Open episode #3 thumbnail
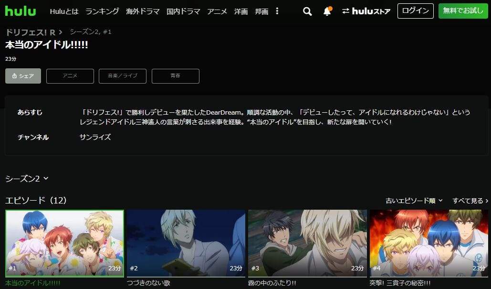This screenshot has height=289, width=491. coord(307,244)
